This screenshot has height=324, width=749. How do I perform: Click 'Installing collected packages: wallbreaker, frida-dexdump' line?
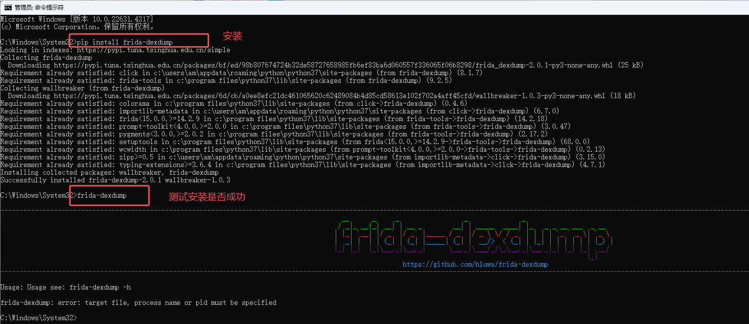click(x=109, y=172)
